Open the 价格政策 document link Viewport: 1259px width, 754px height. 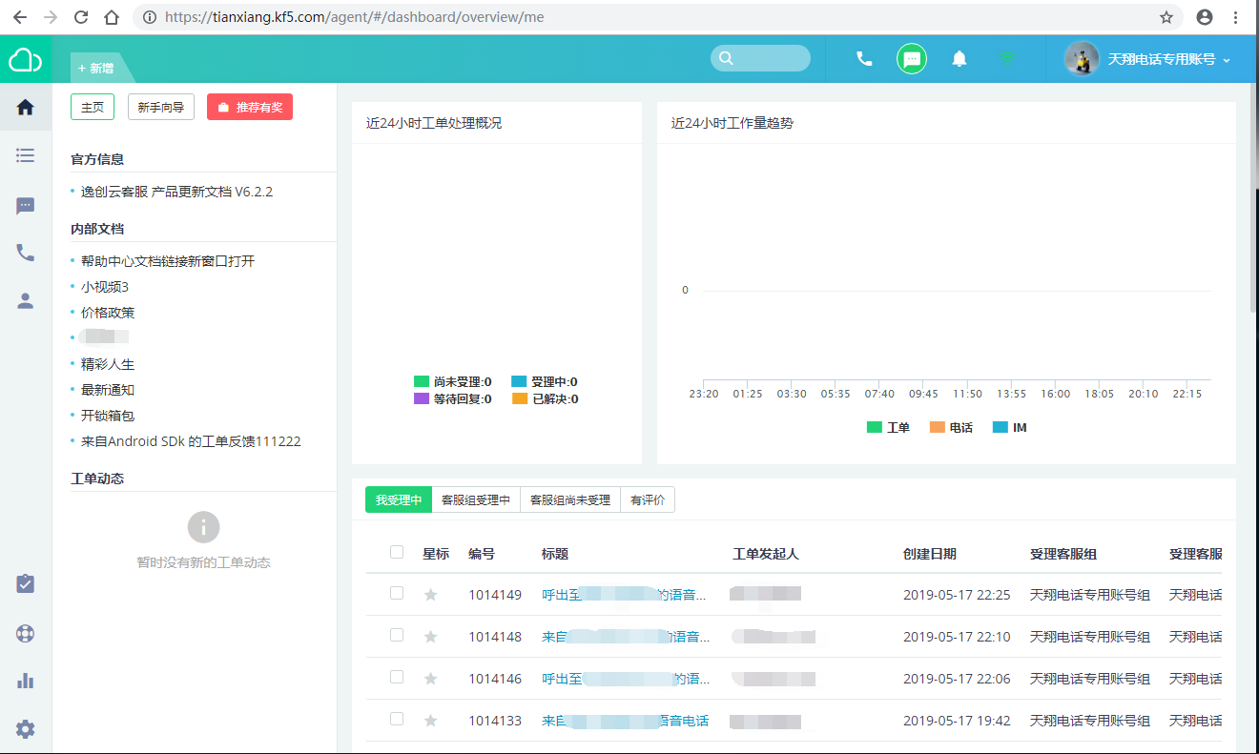click(x=108, y=313)
